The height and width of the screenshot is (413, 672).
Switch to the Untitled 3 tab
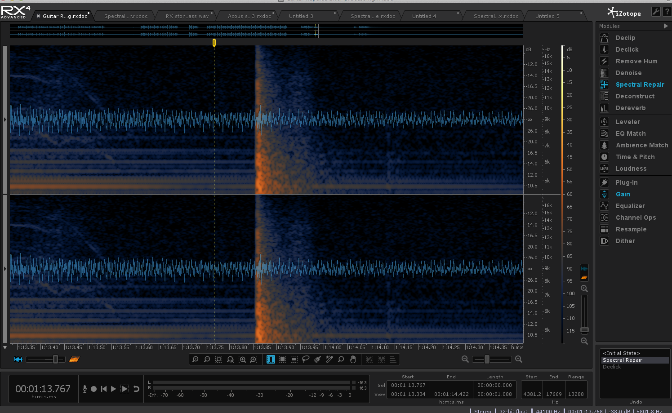point(301,16)
